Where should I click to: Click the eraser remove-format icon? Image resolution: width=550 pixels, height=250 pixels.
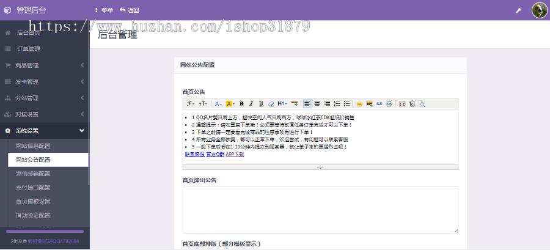coord(271,104)
